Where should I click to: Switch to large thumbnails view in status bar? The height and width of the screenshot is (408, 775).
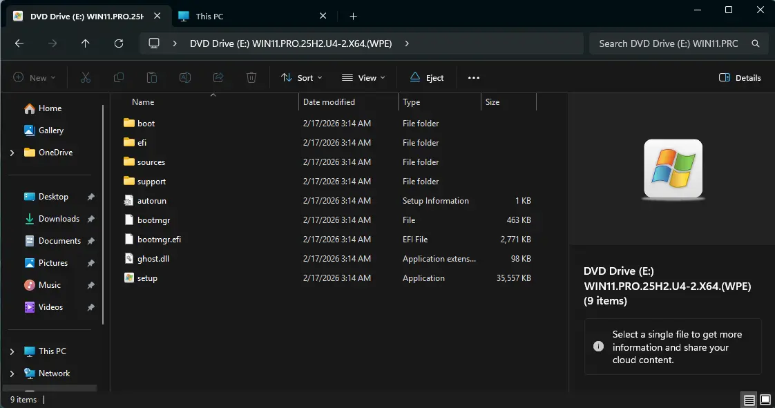click(765, 400)
